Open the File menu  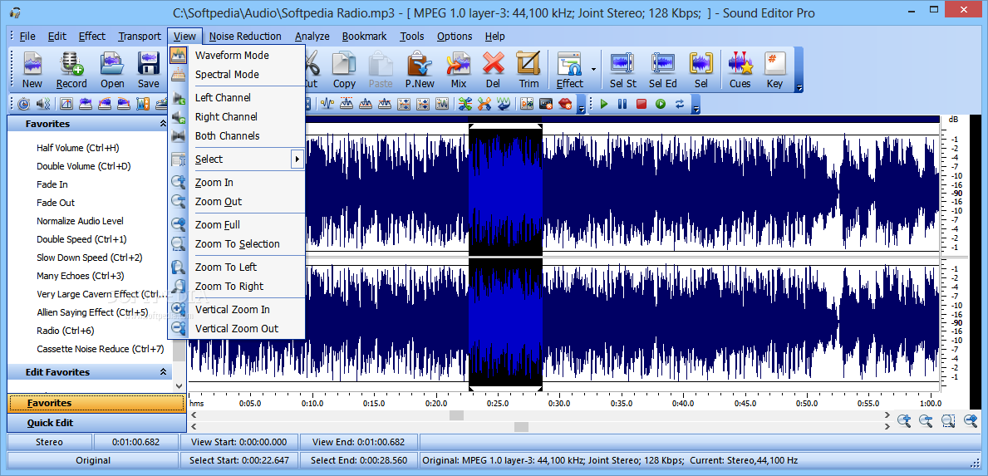(x=27, y=36)
